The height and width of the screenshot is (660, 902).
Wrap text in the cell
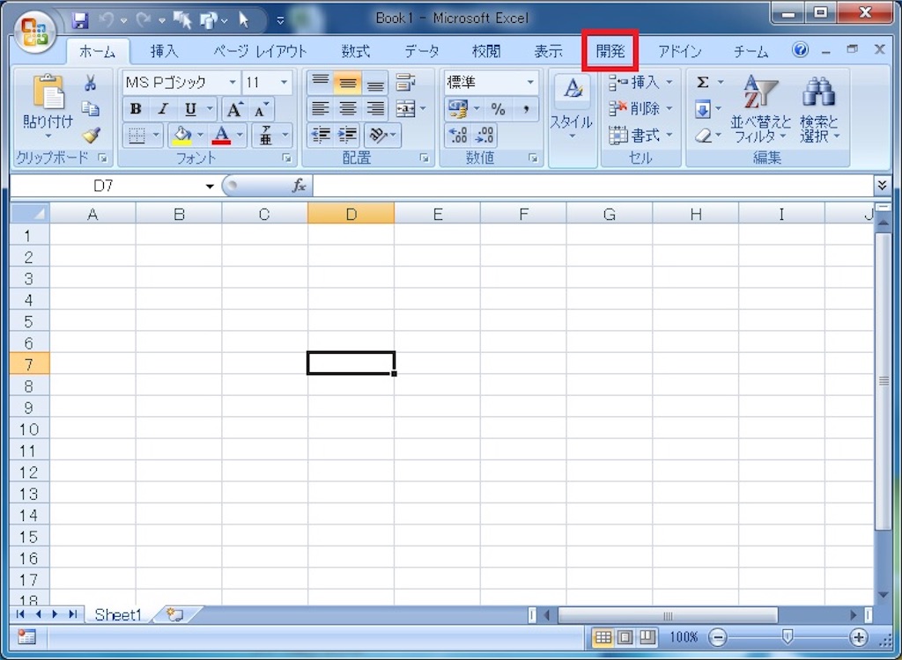(x=405, y=82)
